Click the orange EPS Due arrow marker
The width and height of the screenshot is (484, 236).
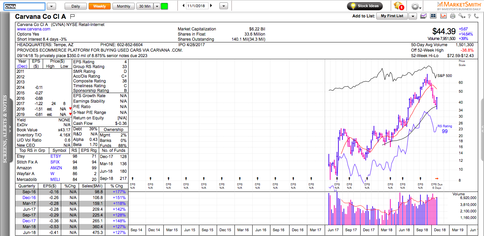click(436, 179)
